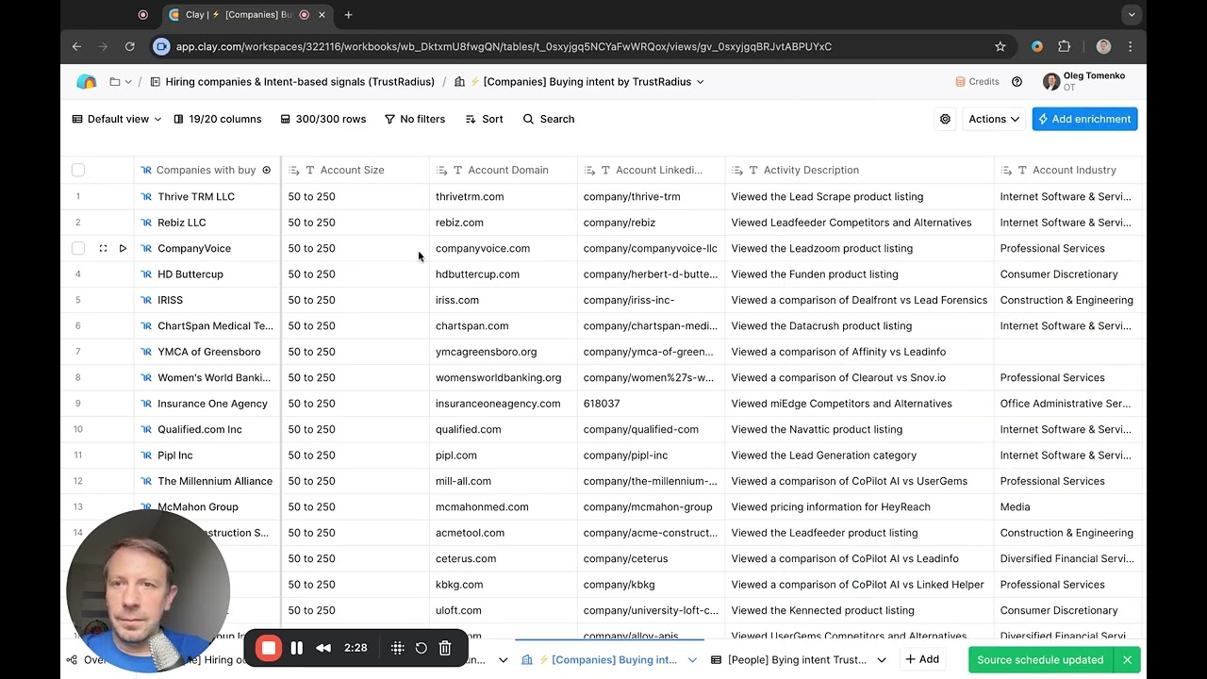Screen dimensions: 1207x679
Task: Toggle the select-all rows checkbox in header
Action: click(x=78, y=170)
